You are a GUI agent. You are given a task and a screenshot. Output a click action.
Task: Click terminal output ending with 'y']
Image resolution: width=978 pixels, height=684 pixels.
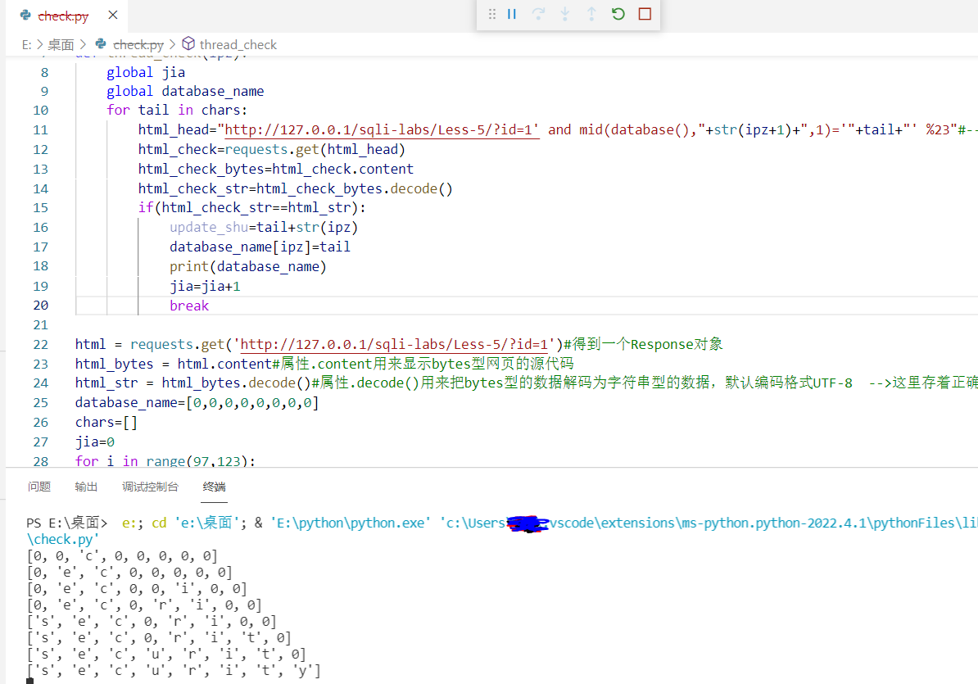[x=174, y=670]
